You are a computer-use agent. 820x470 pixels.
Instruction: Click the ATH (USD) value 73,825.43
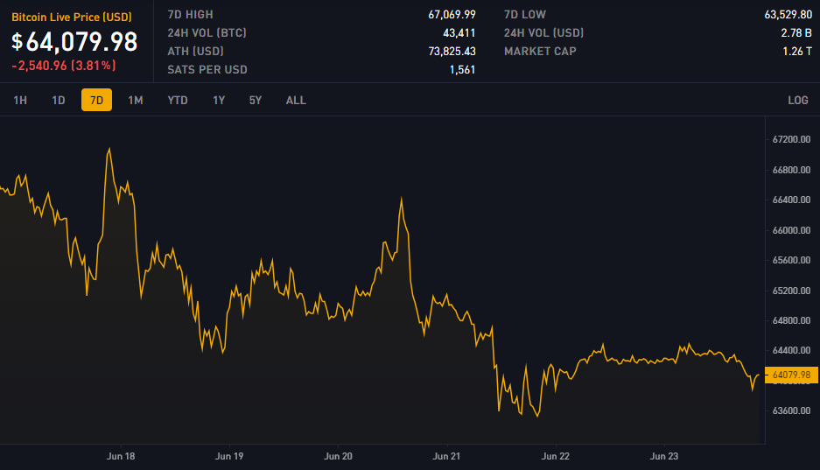tap(452, 52)
